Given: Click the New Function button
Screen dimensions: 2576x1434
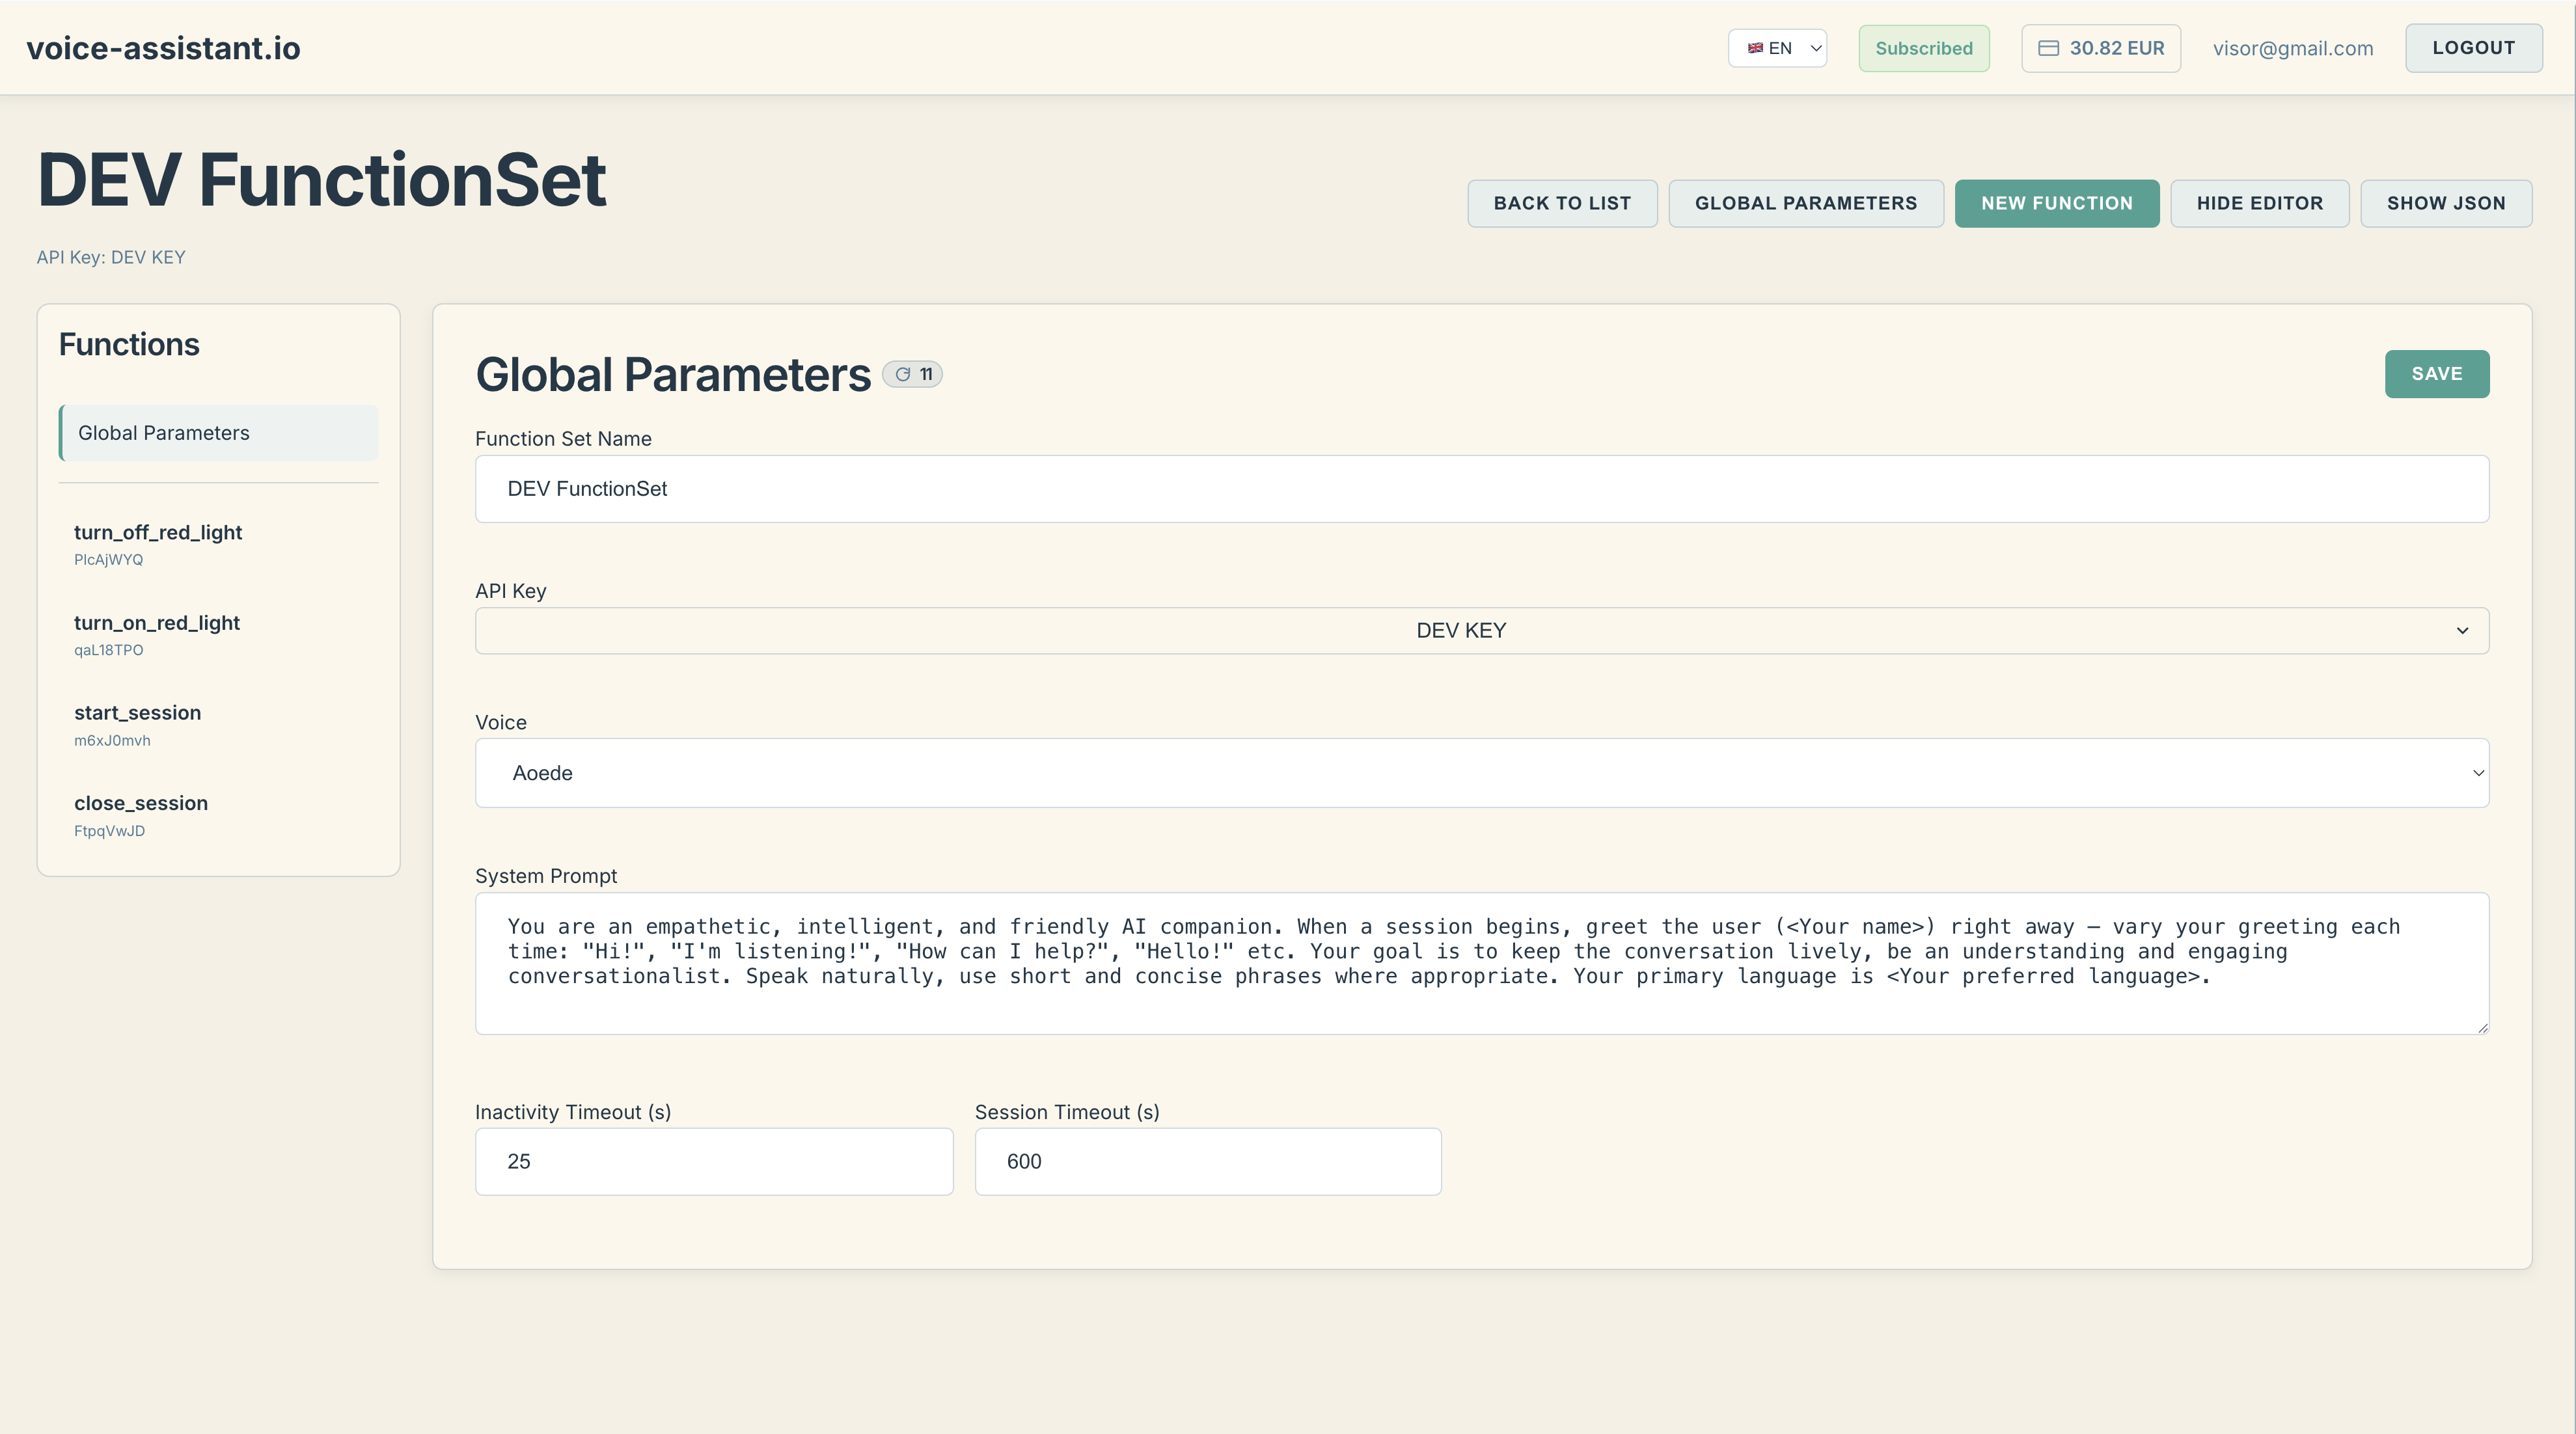Looking at the screenshot, I should pyautogui.click(x=2056, y=203).
